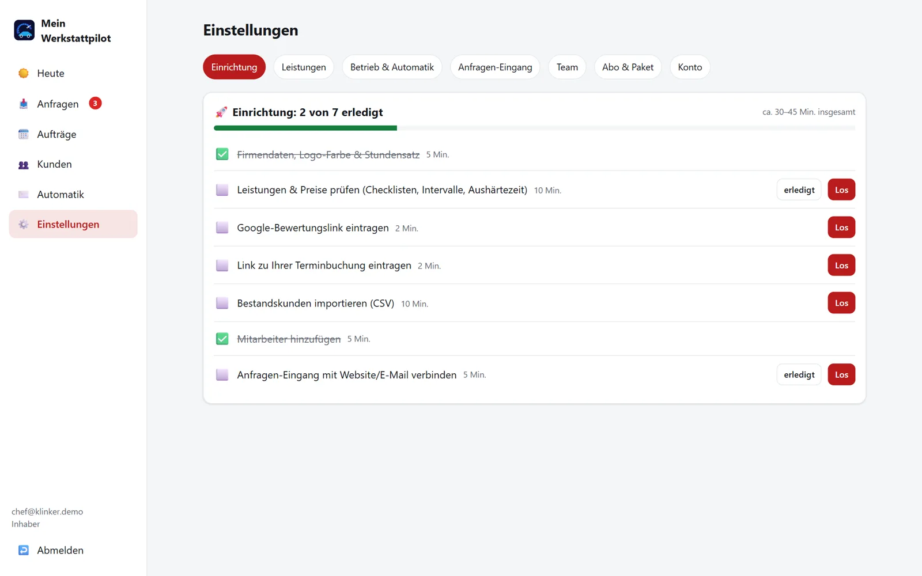Go to the Konto tab
The width and height of the screenshot is (922, 576).
(690, 67)
